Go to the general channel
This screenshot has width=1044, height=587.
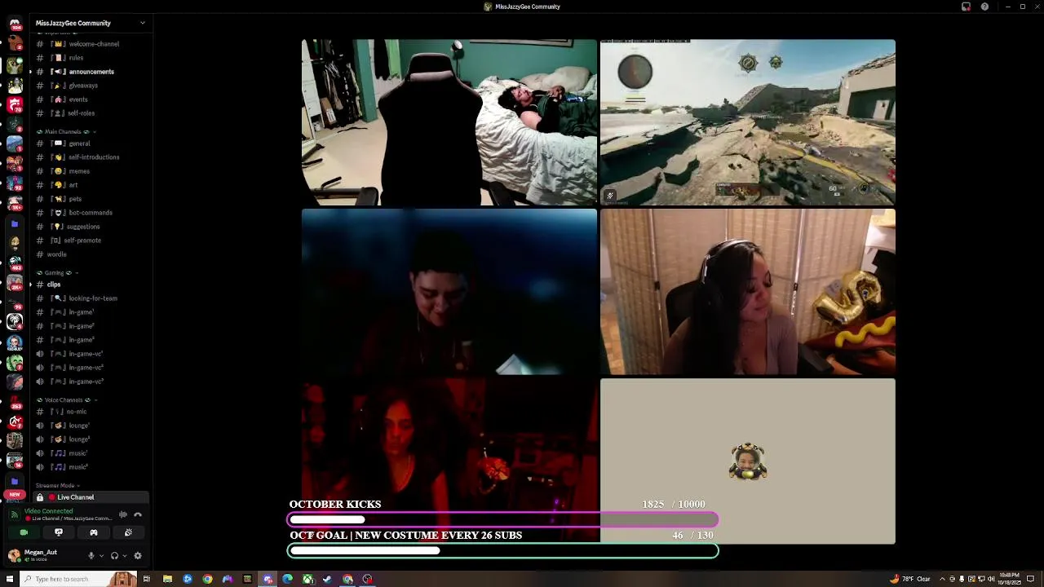(x=91, y=143)
